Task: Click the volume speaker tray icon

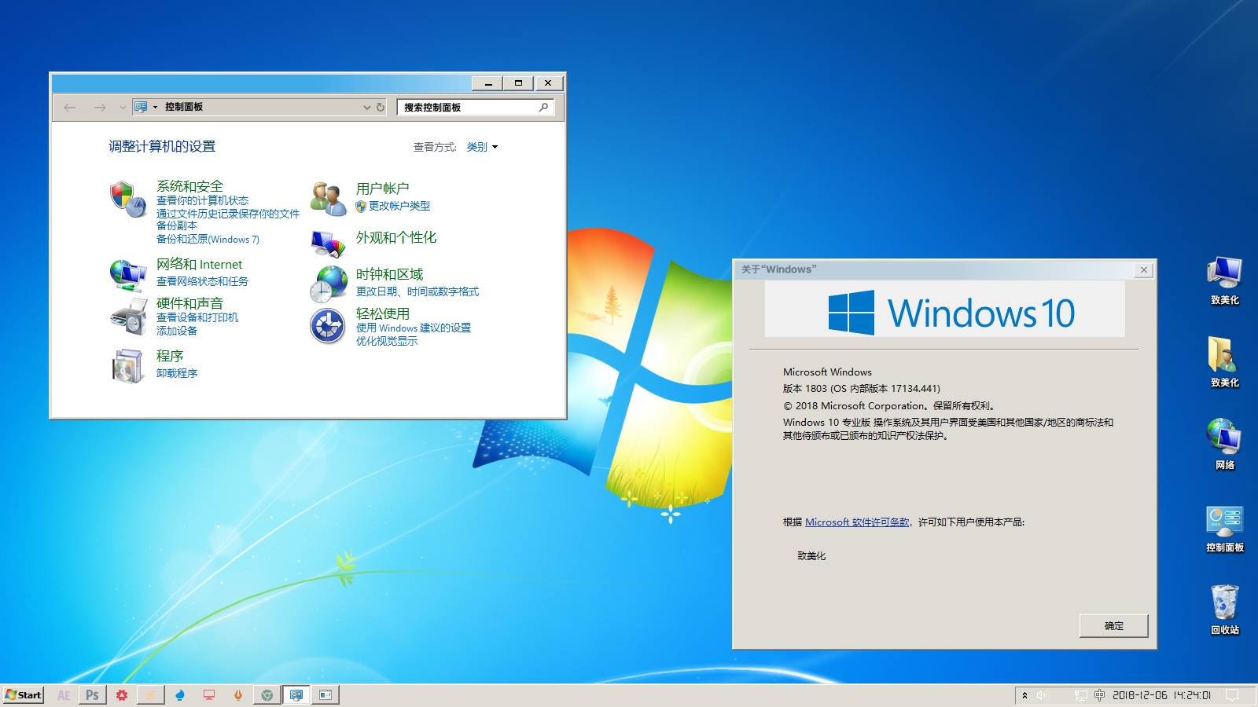Action: 1043,695
